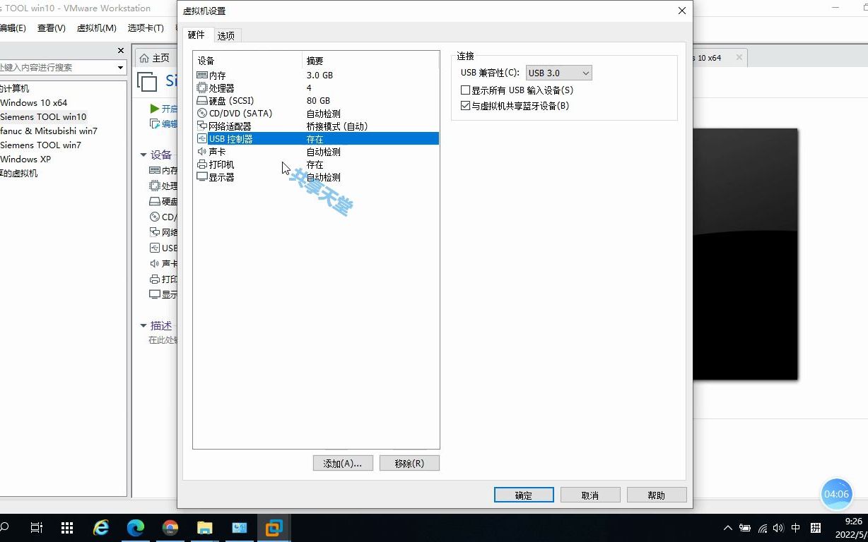Confirm settings with the 确定 button
868x542 pixels.
click(x=523, y=495)
